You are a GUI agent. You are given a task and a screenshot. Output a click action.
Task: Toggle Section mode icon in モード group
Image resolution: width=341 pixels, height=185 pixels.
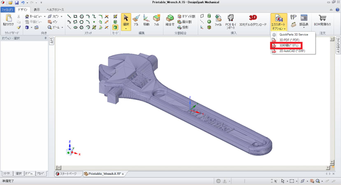pos(115,22)
